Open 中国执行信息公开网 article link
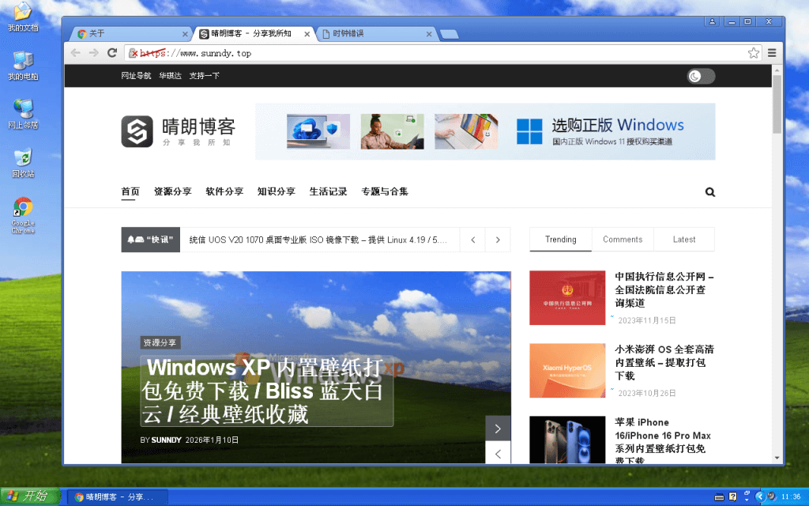The height and width of the screenshot is (506, 809). 664,289
